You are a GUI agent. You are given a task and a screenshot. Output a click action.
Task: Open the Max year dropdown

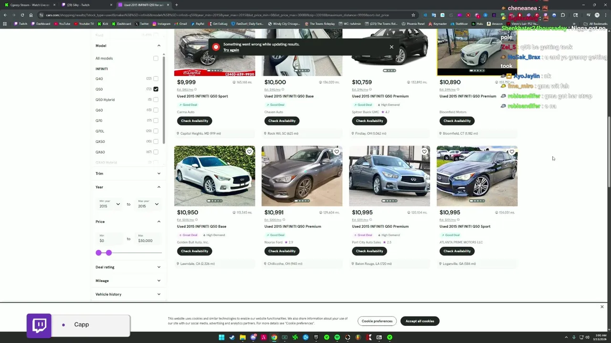pos(148,204)
